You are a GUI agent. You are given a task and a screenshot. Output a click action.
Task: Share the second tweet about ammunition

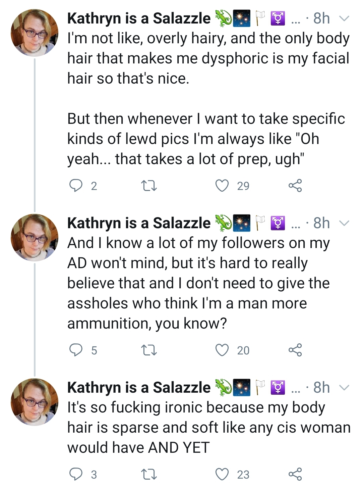point(295,350)
